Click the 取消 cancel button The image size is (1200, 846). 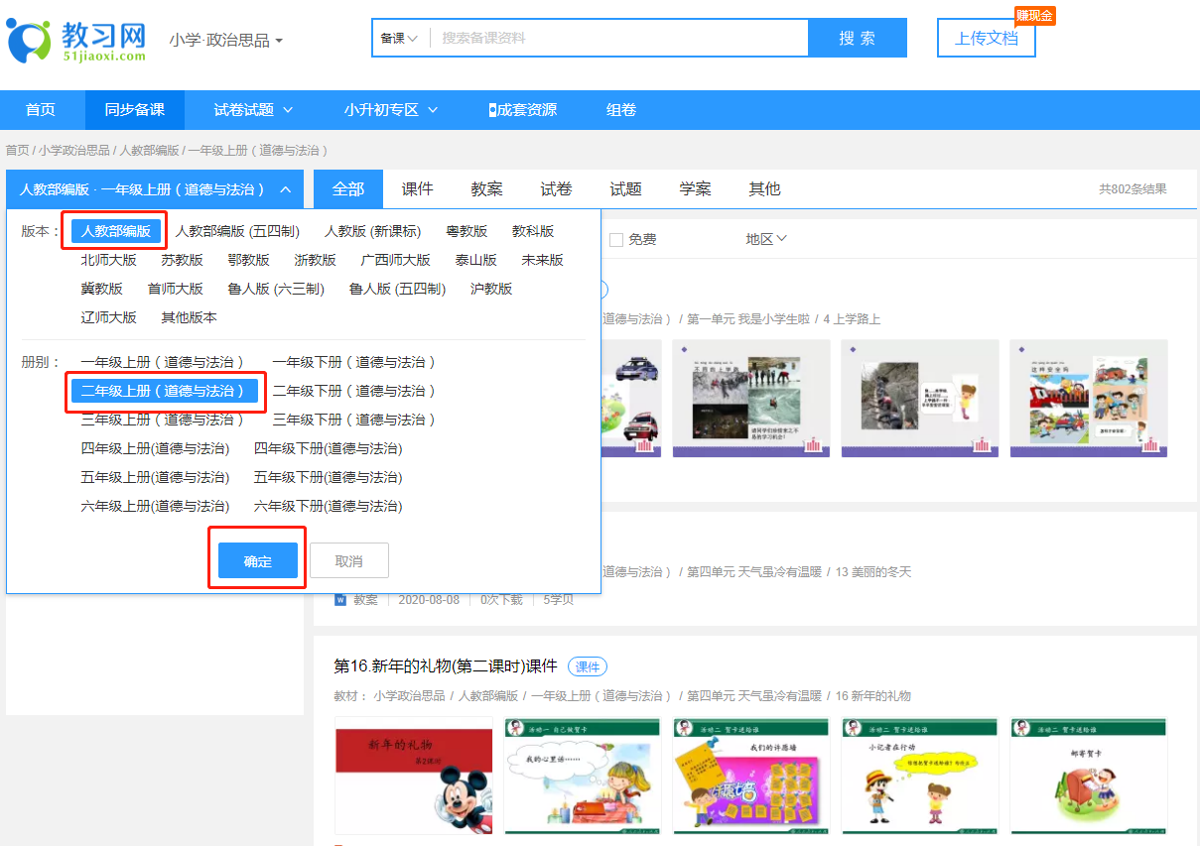click(x=349, y=560)
